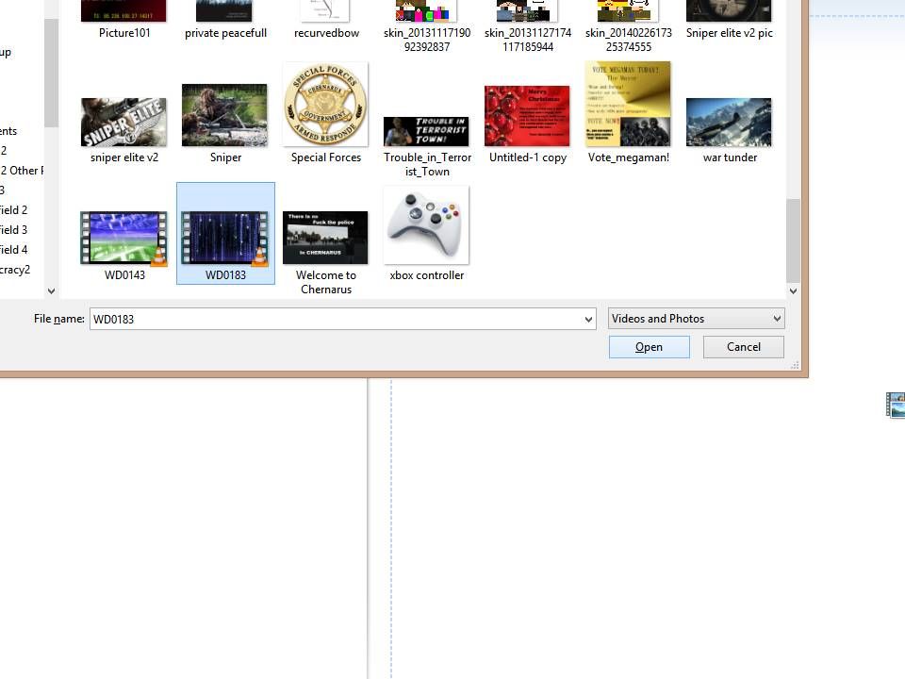Select the WD0143 video file thumbnail
Image resolution: width=905 pixels, height=679 pixels.
[124, 239]
